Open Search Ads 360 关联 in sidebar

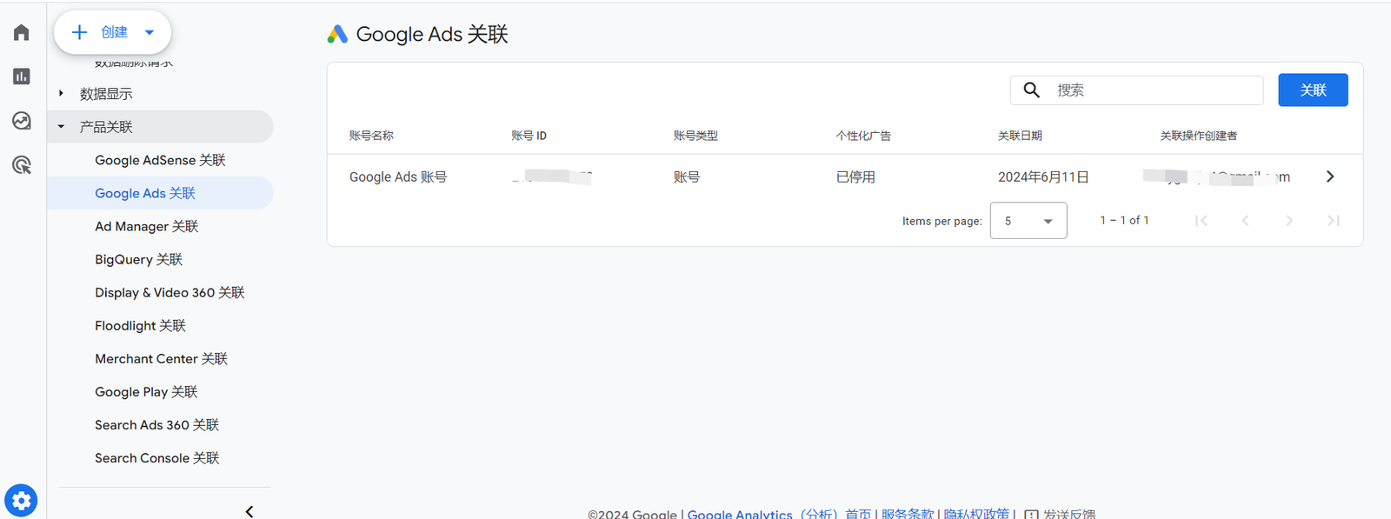[156, 424]
